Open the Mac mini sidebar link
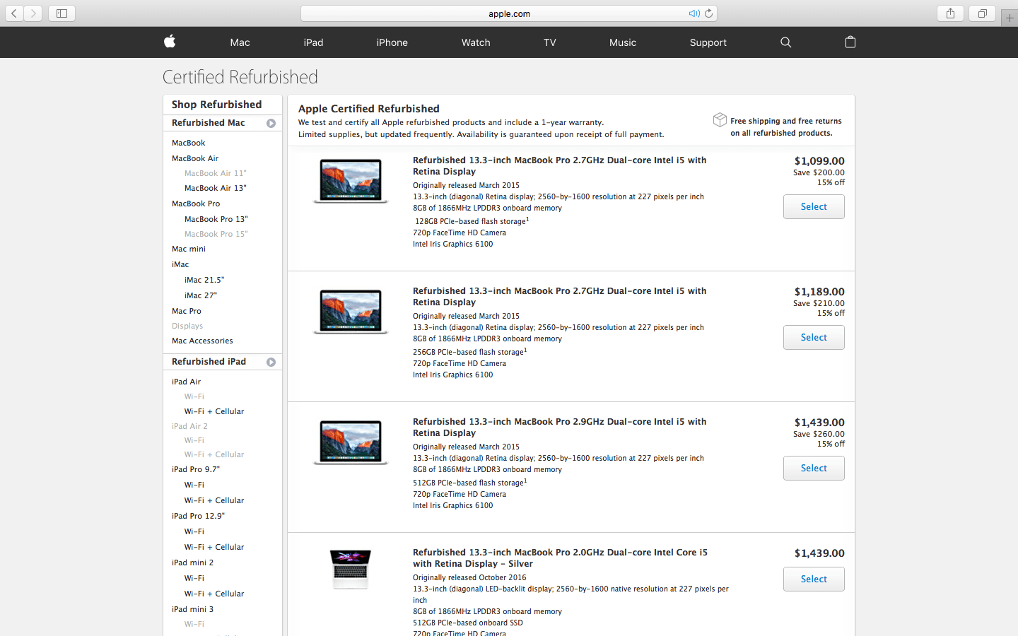The width and height of the screenshot is (1018, 636). point(189,249)
